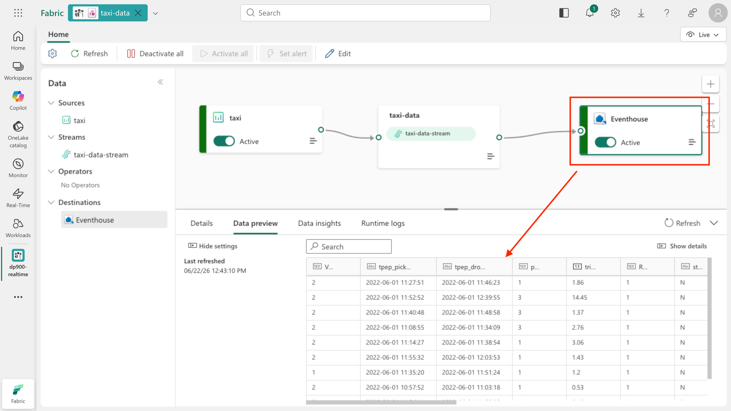The image size is (731, 411).
Task: Collapse bottom pane with chevron near Refresh
Action: 714,223
